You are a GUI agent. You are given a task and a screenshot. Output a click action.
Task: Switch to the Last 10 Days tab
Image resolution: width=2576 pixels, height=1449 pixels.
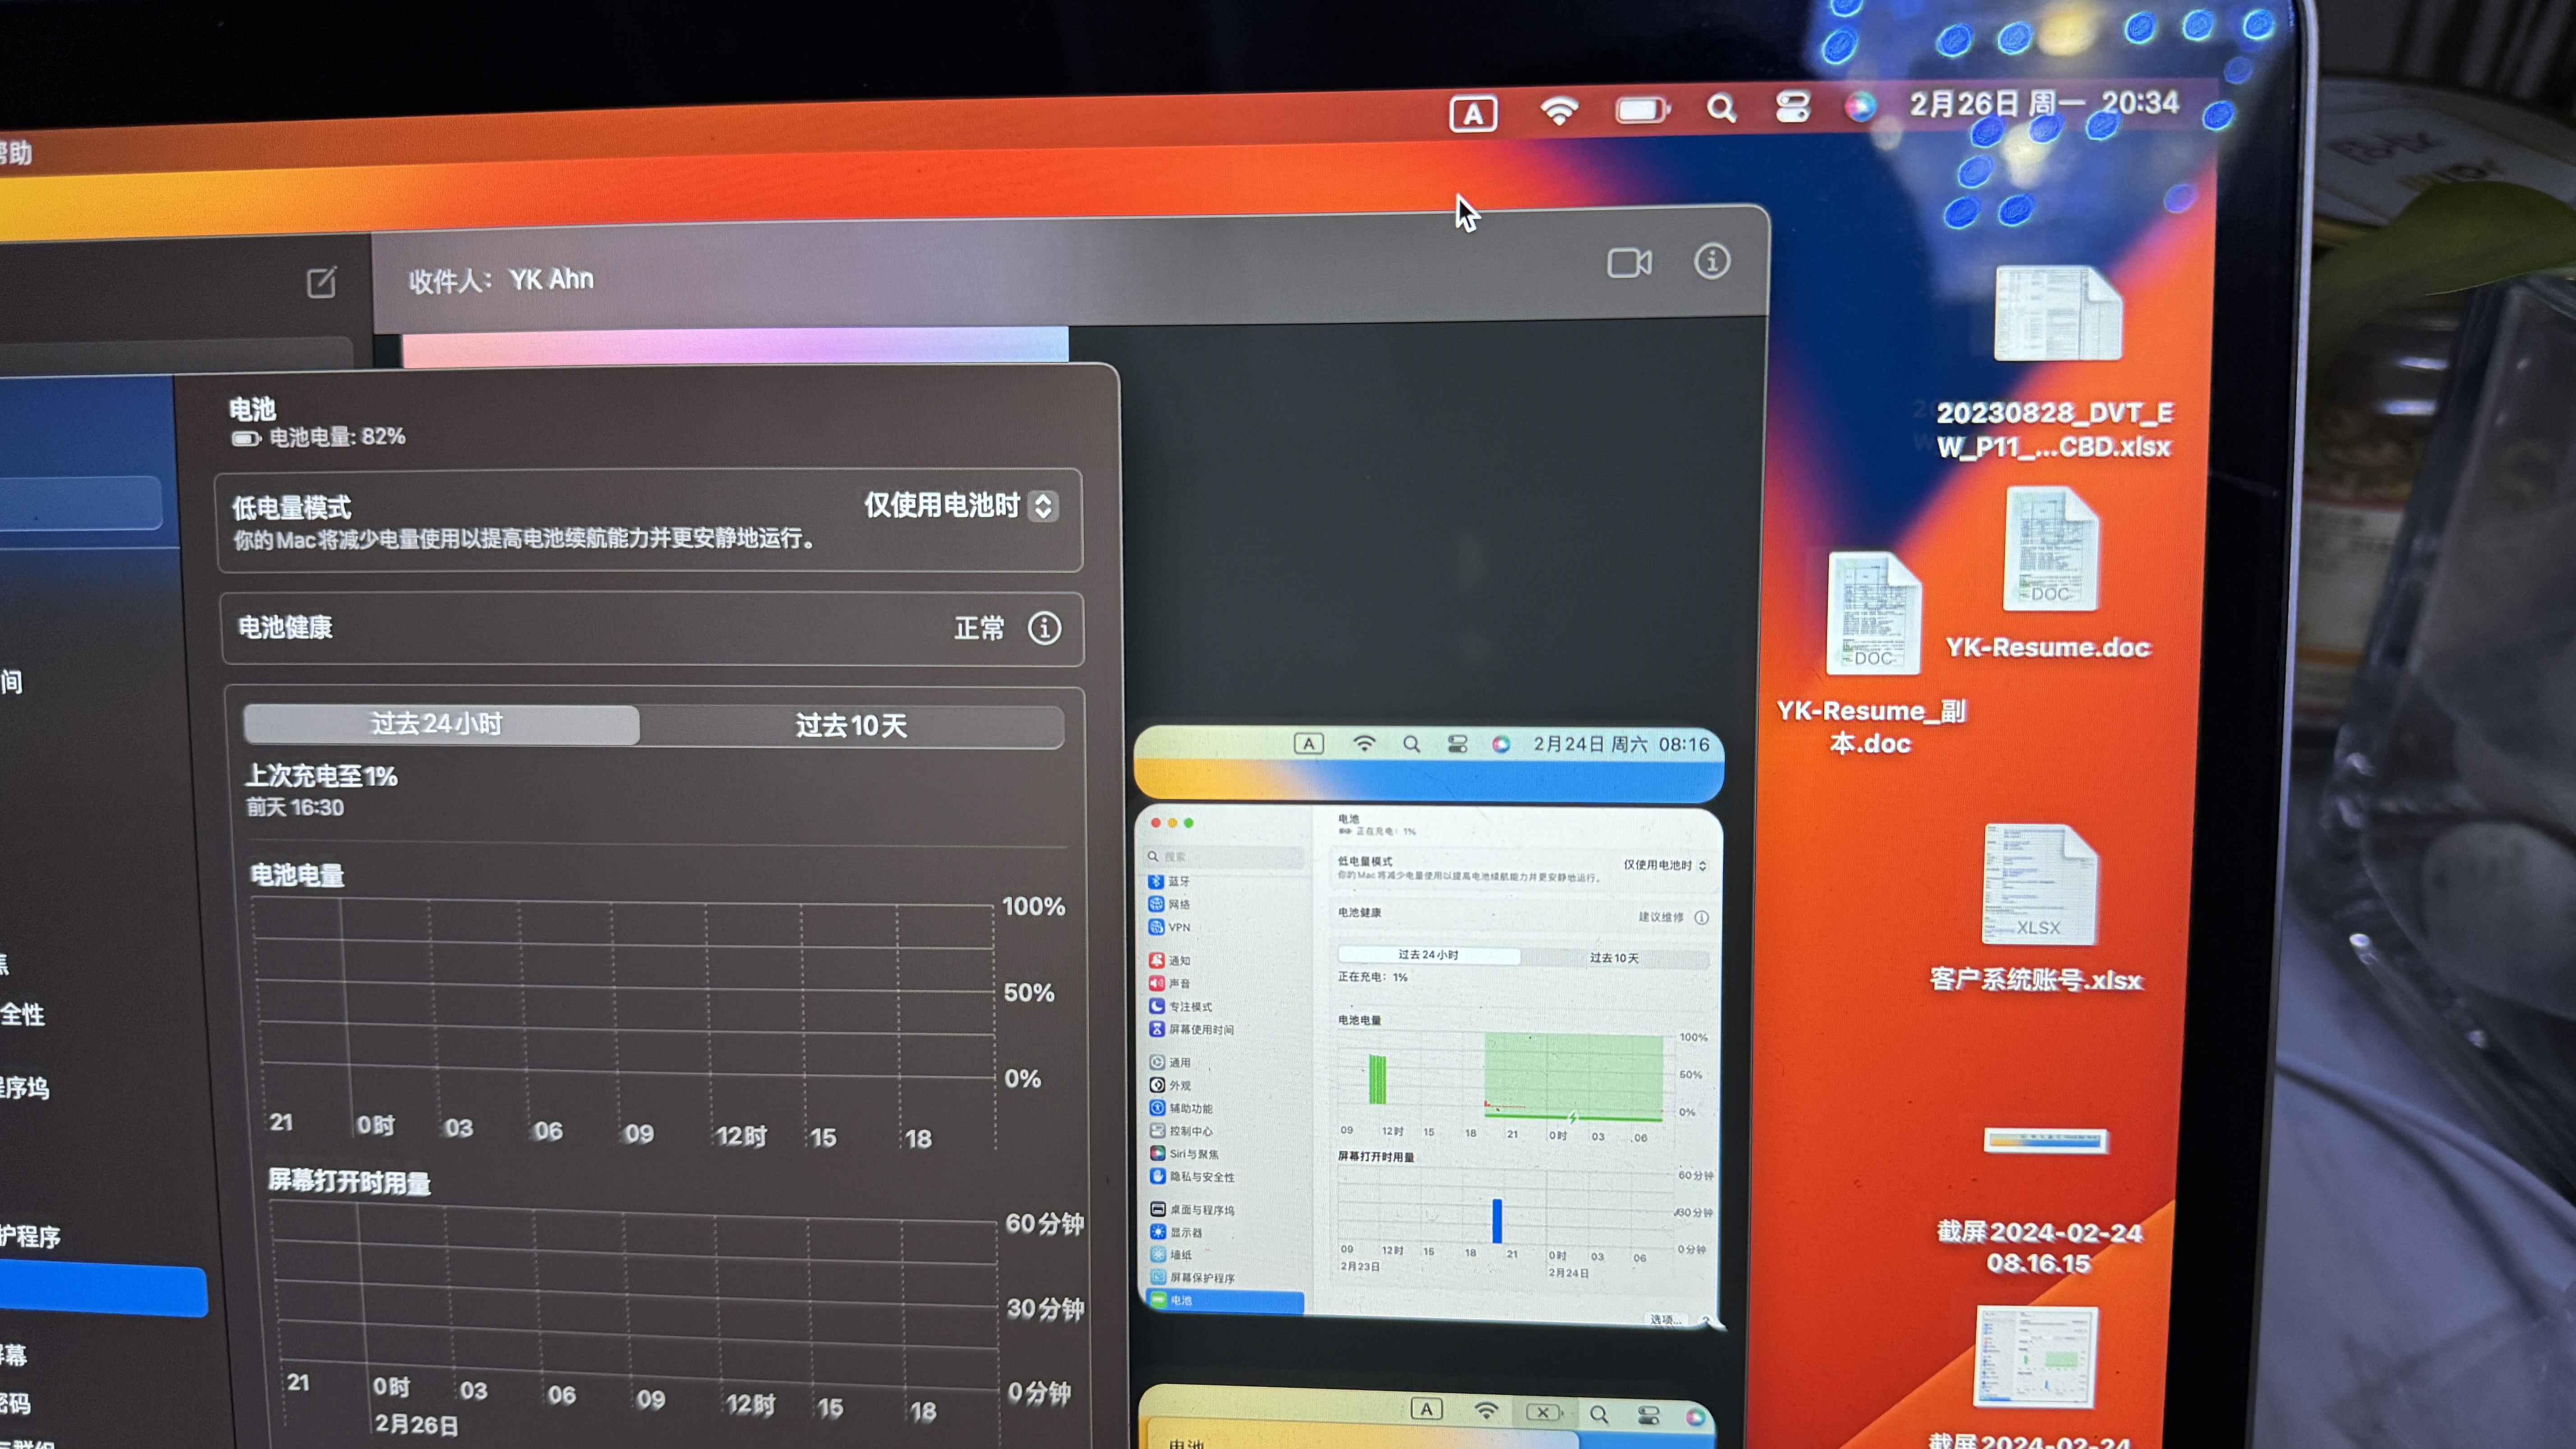point(851,726)
